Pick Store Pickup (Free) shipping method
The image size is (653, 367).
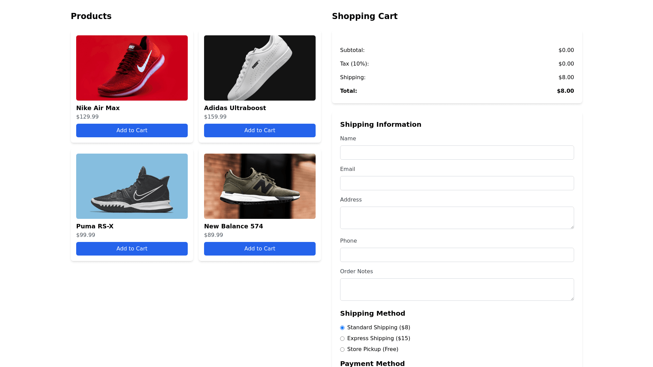(x=342, y=350)
